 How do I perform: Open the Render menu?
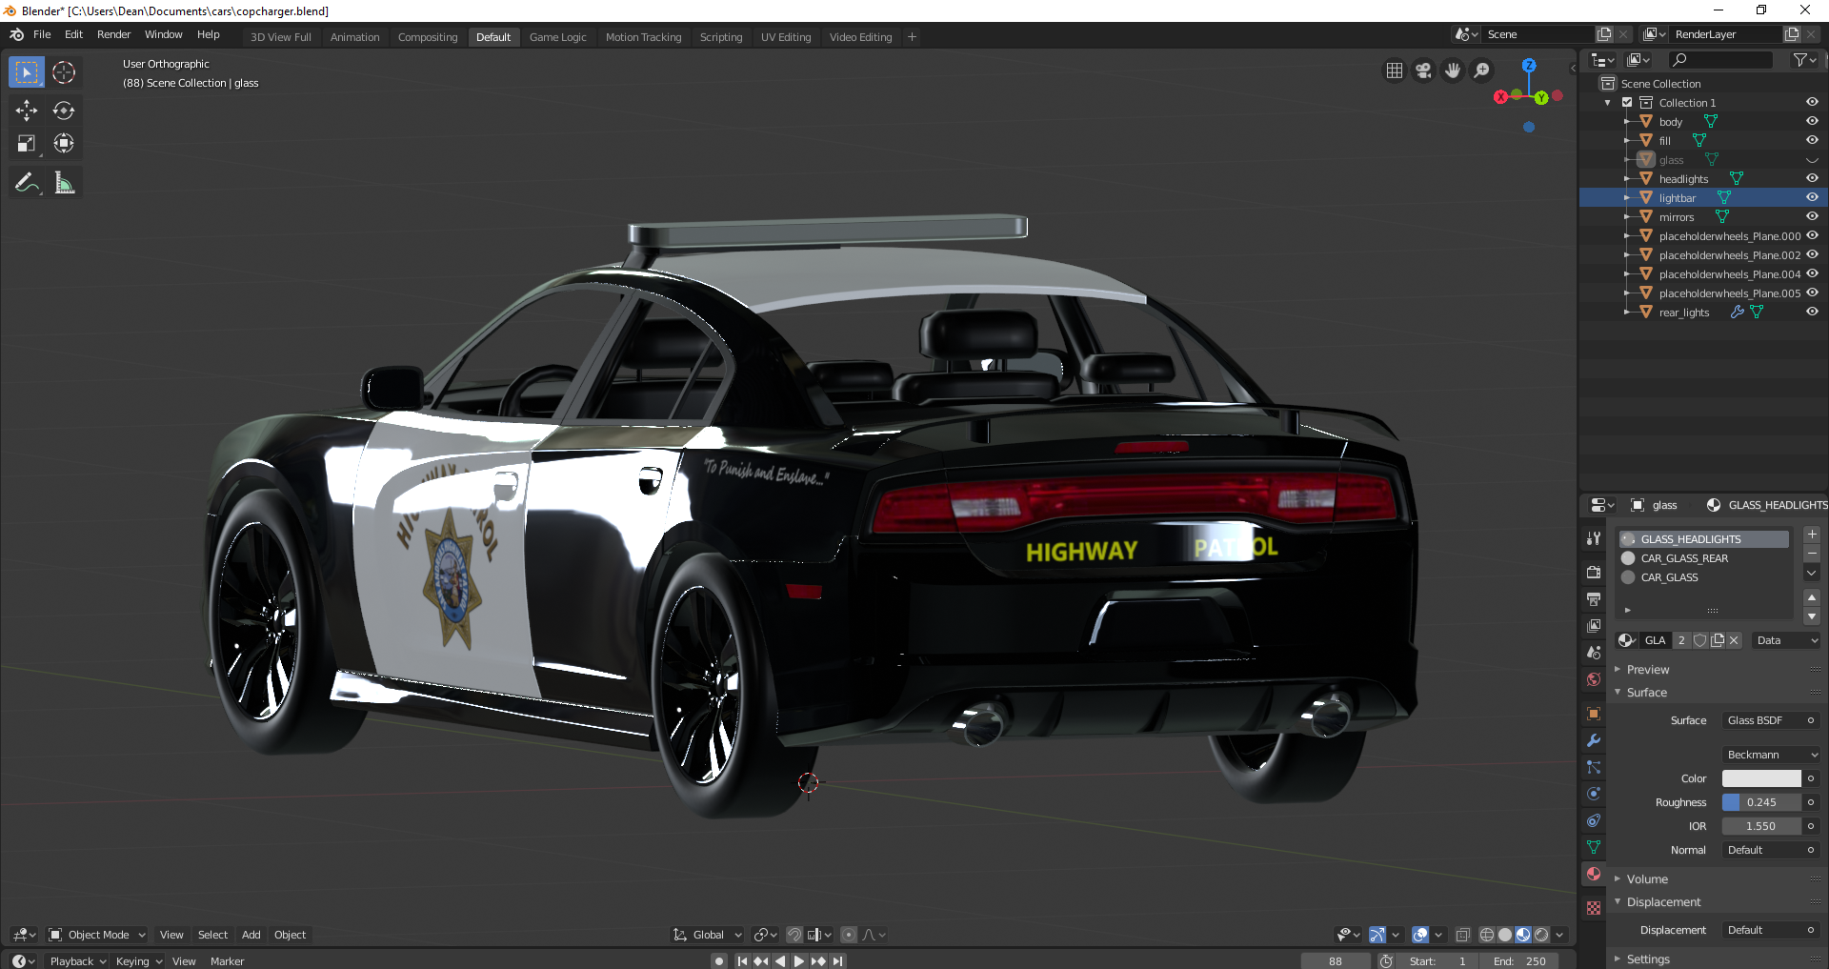113,34
